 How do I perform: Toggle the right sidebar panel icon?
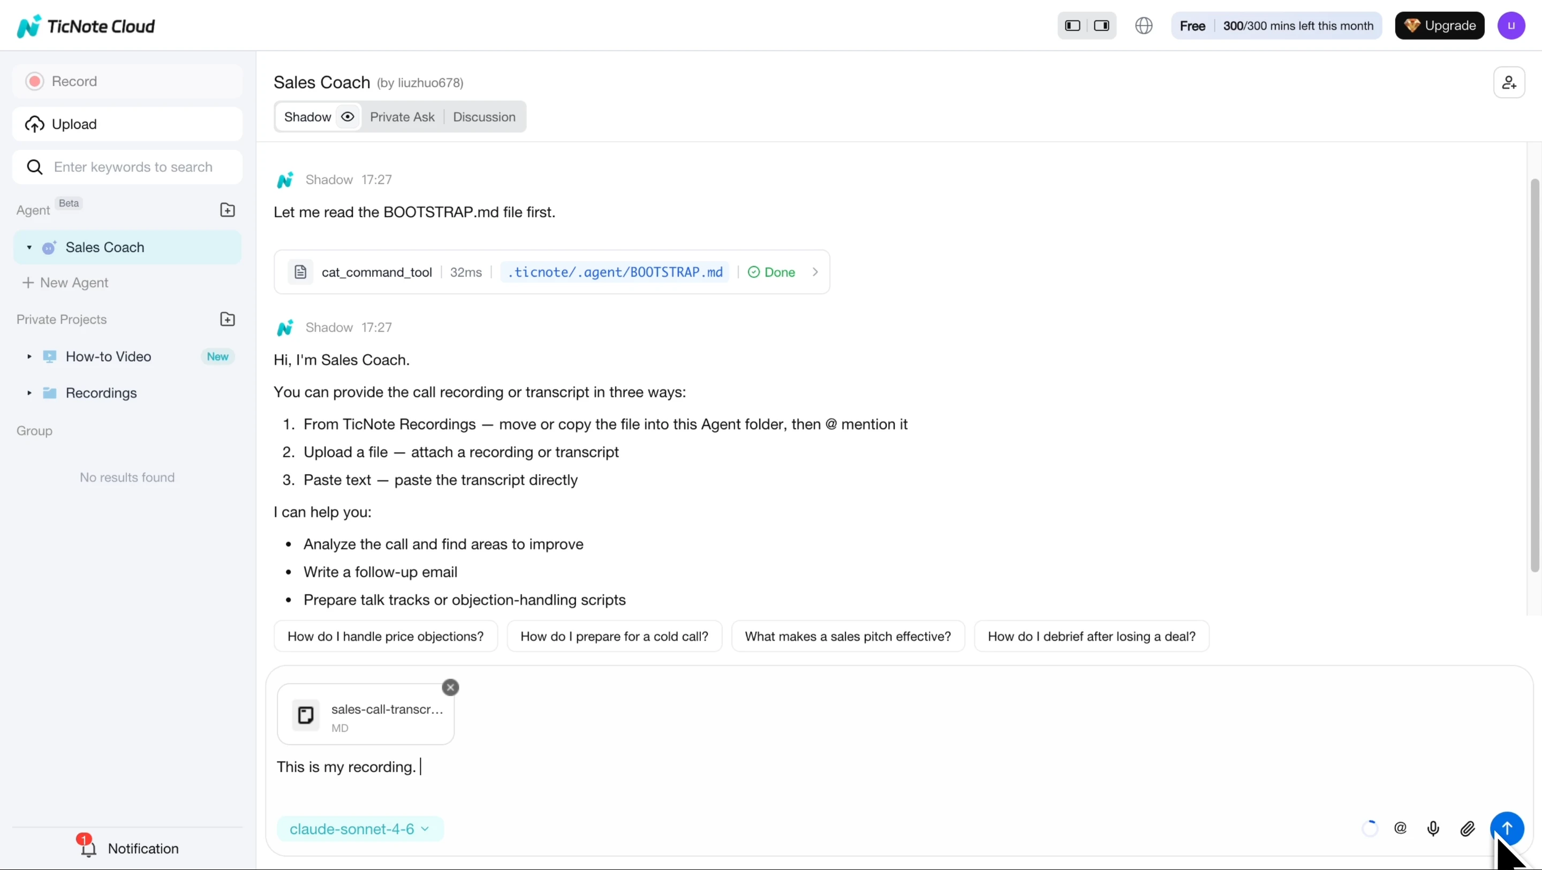pos(1101,26)
